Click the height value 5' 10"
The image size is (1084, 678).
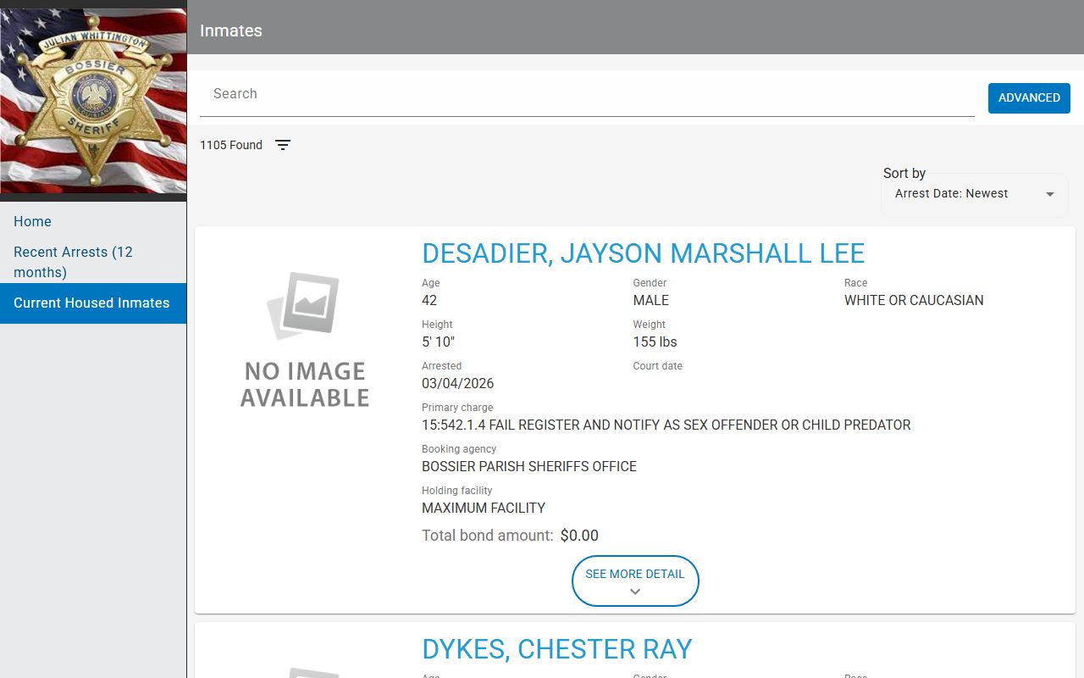438,342
